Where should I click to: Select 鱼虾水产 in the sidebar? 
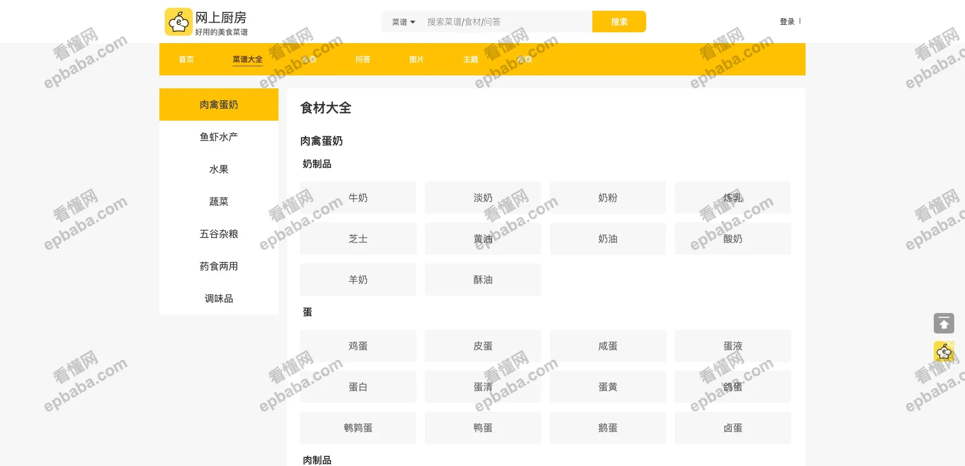219,137
